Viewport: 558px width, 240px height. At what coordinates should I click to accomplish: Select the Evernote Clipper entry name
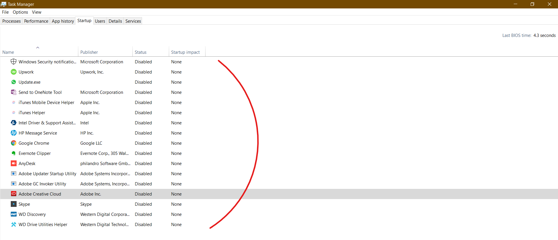(x=35, y=153)
